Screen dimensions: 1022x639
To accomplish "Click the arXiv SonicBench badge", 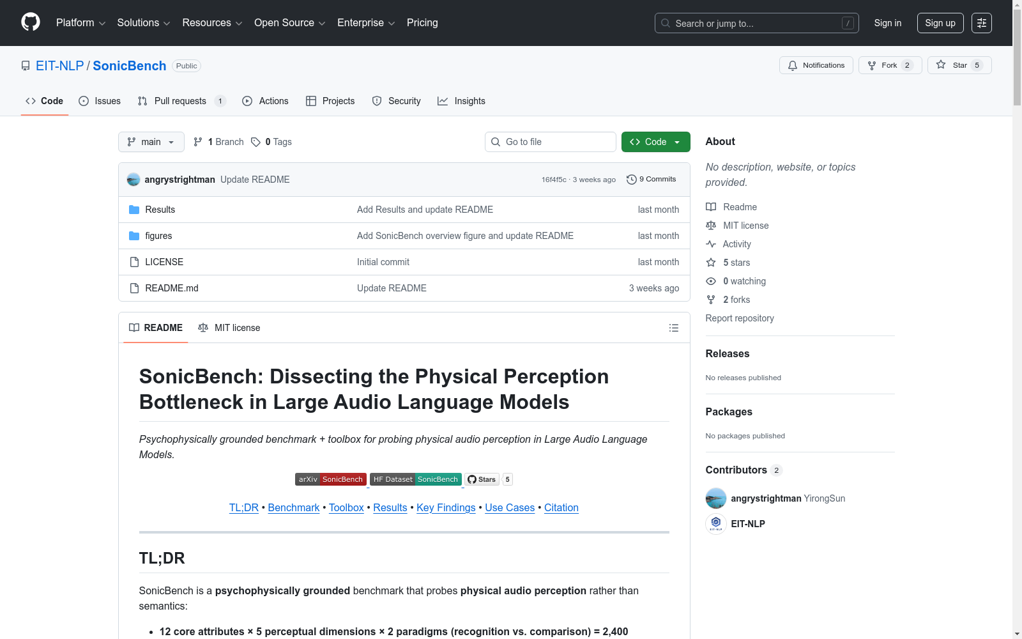I will 331,479.
